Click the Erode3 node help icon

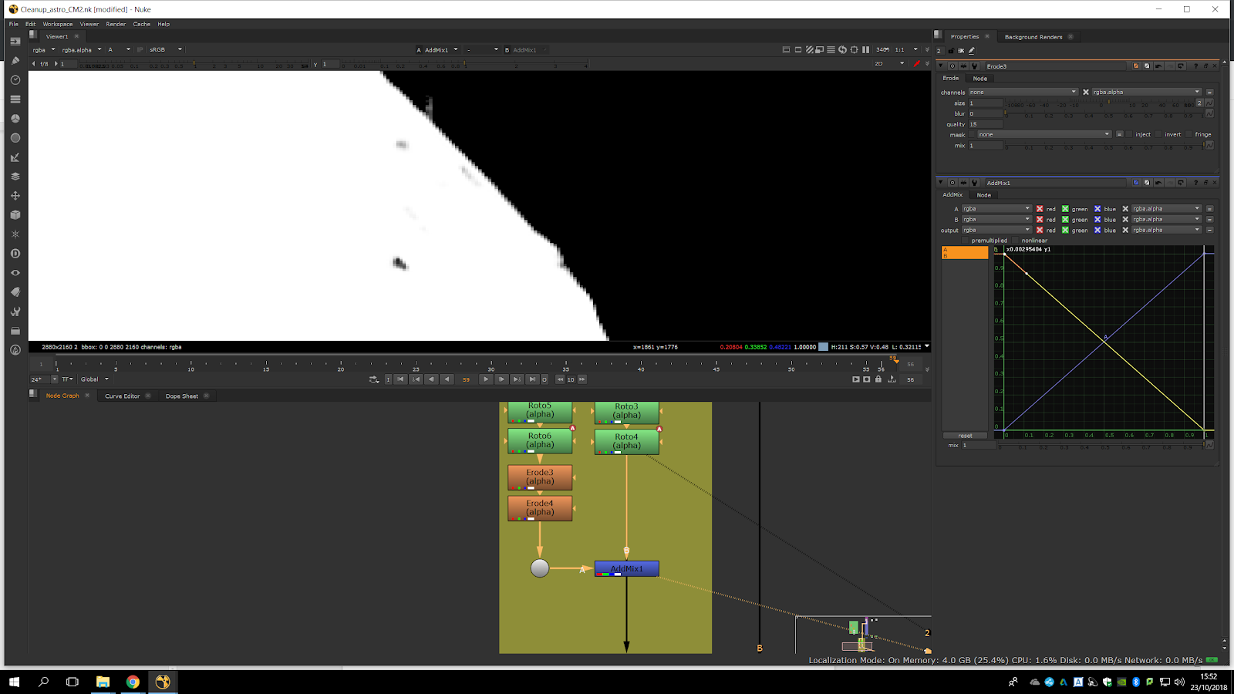tap(1195, 66)
